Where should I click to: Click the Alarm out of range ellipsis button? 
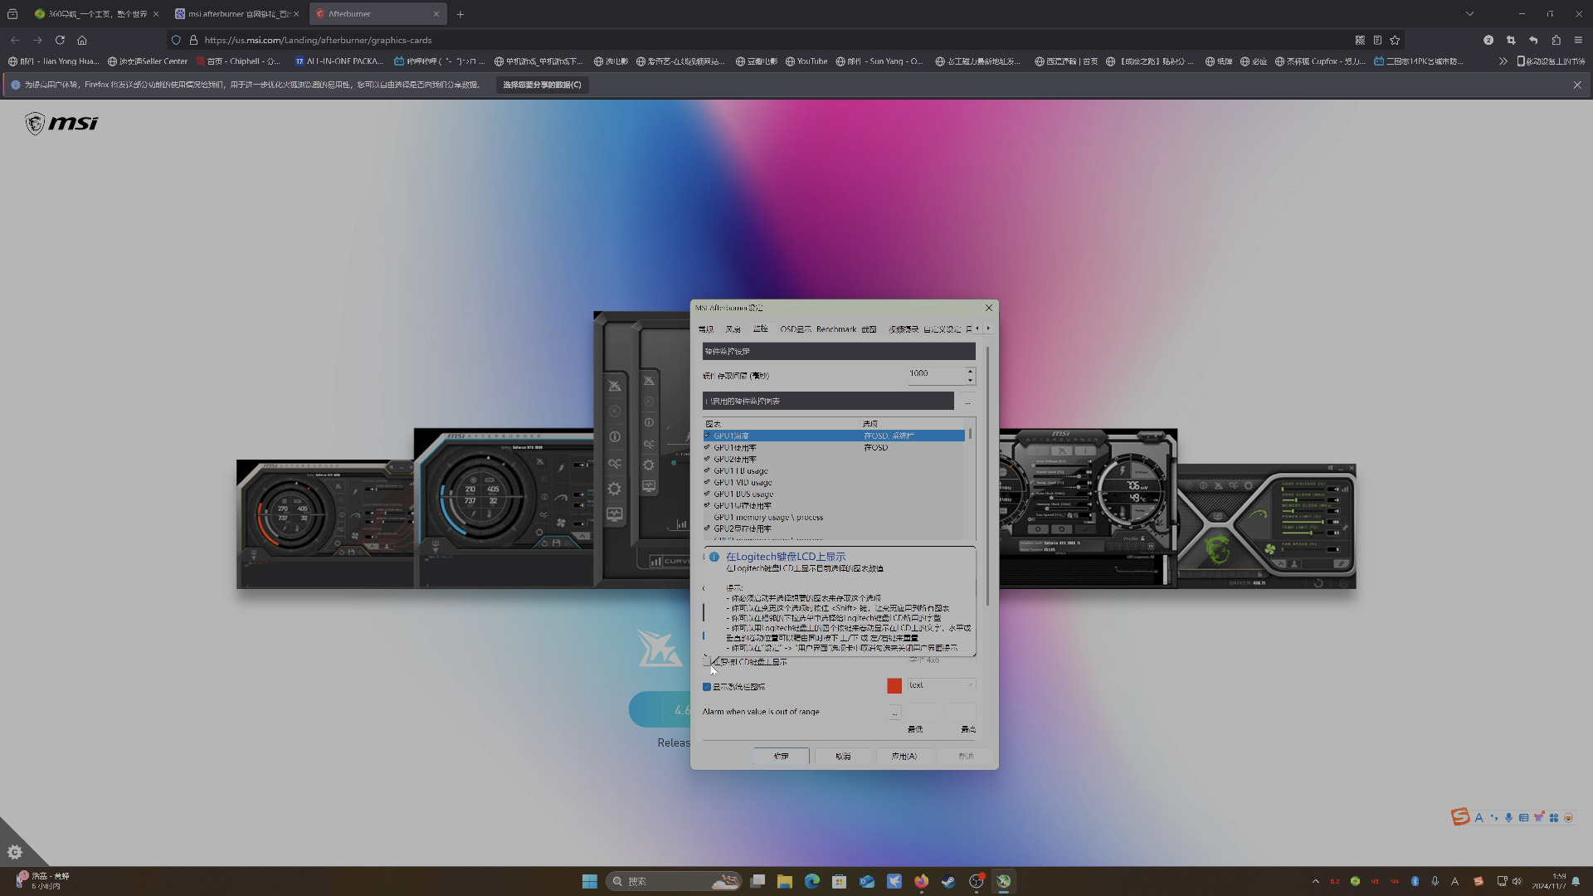(x=894, y=713)
